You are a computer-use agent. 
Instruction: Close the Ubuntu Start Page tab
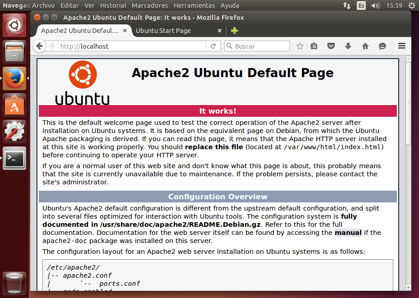(220, 31)
